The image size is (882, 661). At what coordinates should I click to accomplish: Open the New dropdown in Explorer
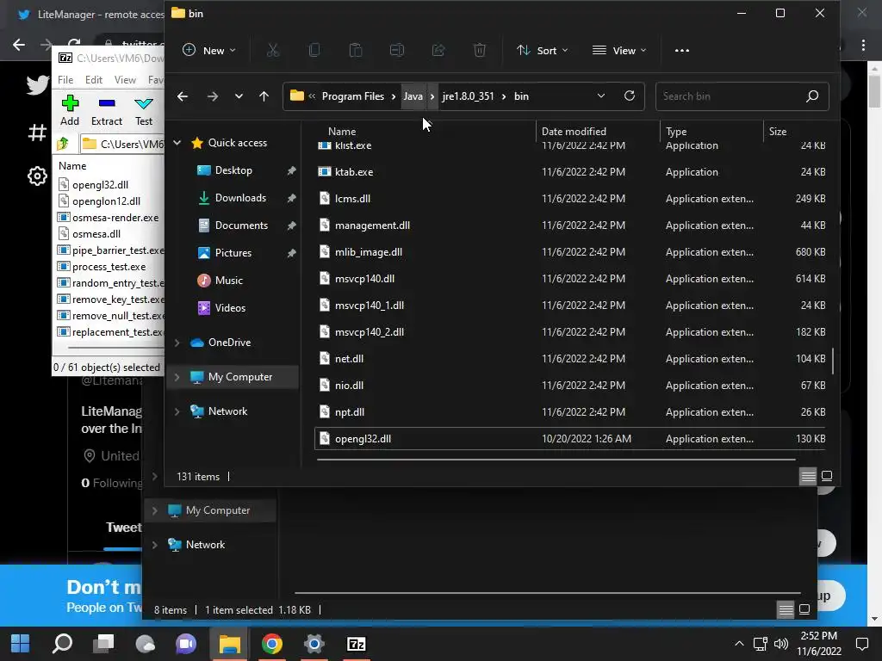[x=209, y=51]
